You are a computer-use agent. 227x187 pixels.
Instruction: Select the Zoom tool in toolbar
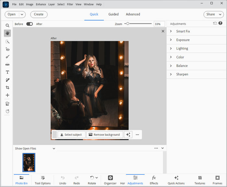point(7,25)
